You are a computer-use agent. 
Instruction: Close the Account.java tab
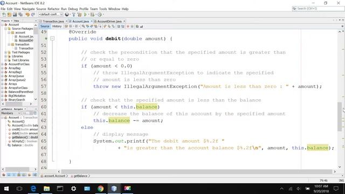point(92,22)
